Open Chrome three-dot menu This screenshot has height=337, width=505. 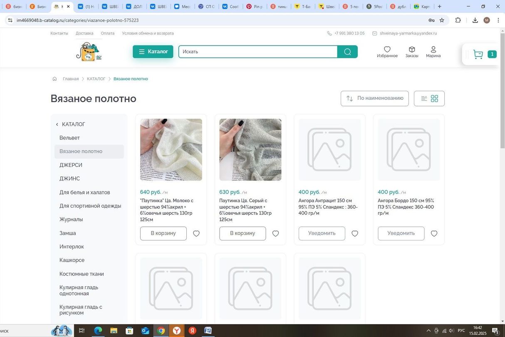pyautogui.click(x=498, y=20)
